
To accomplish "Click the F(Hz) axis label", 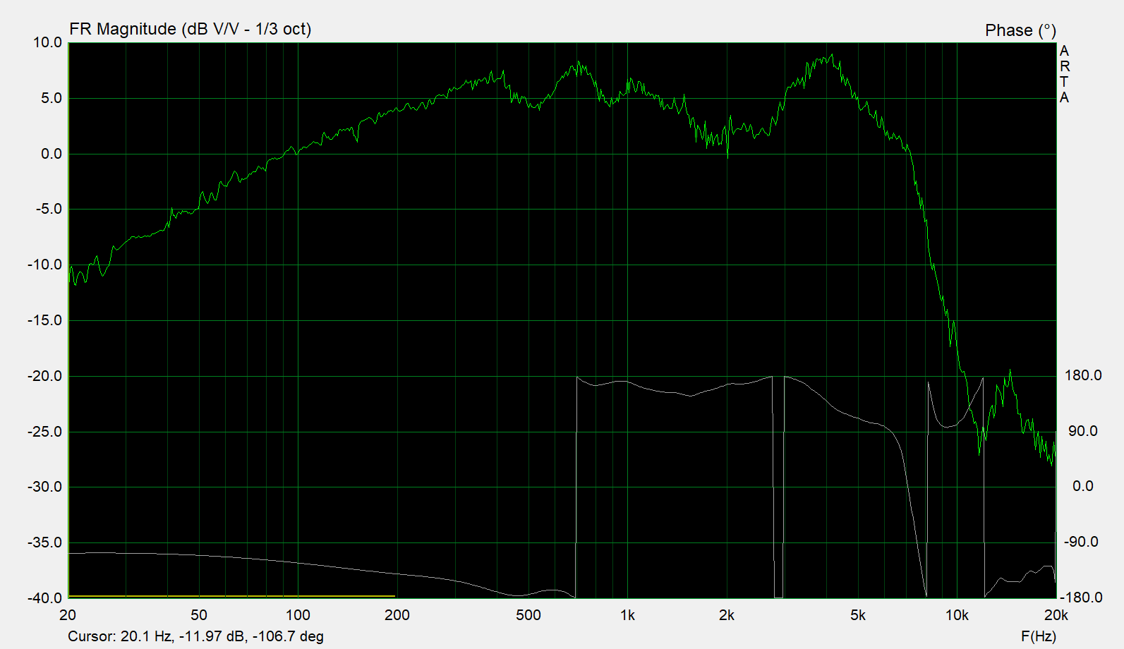I will pyautogui.click(x=1038, y=636).
